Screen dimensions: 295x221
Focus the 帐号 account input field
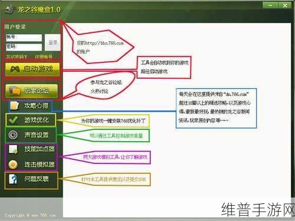click(24, 38)
